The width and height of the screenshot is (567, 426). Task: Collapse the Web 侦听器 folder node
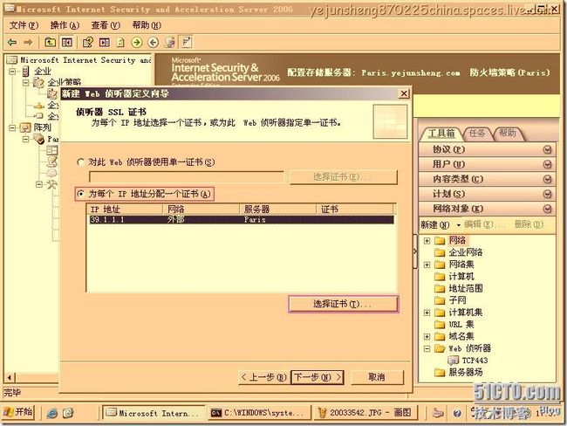[427, 349]
